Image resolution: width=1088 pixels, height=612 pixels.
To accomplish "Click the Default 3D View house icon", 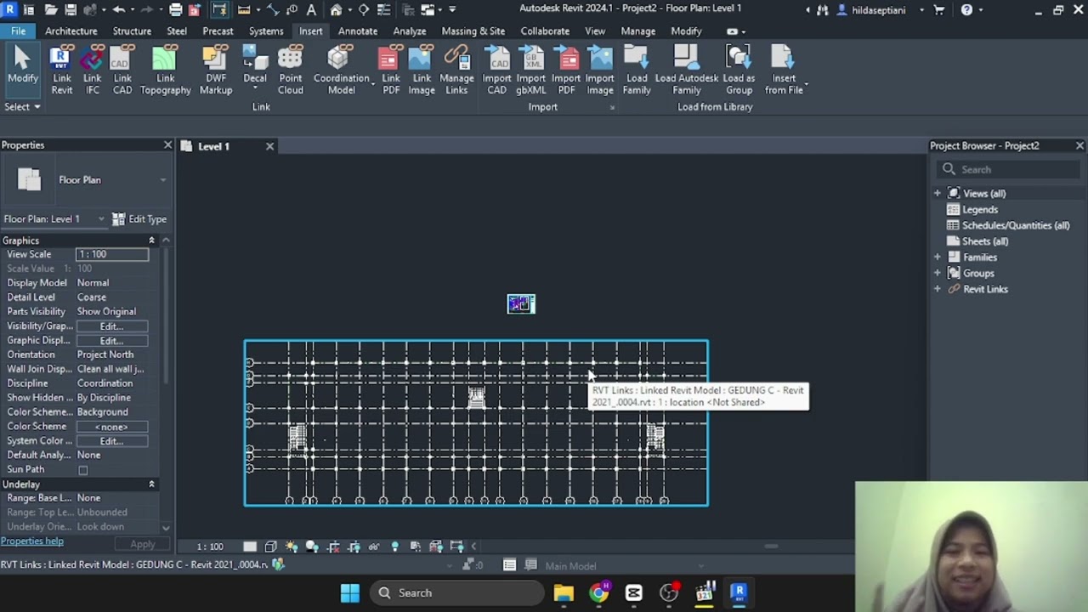I will (x=337, y=10).
